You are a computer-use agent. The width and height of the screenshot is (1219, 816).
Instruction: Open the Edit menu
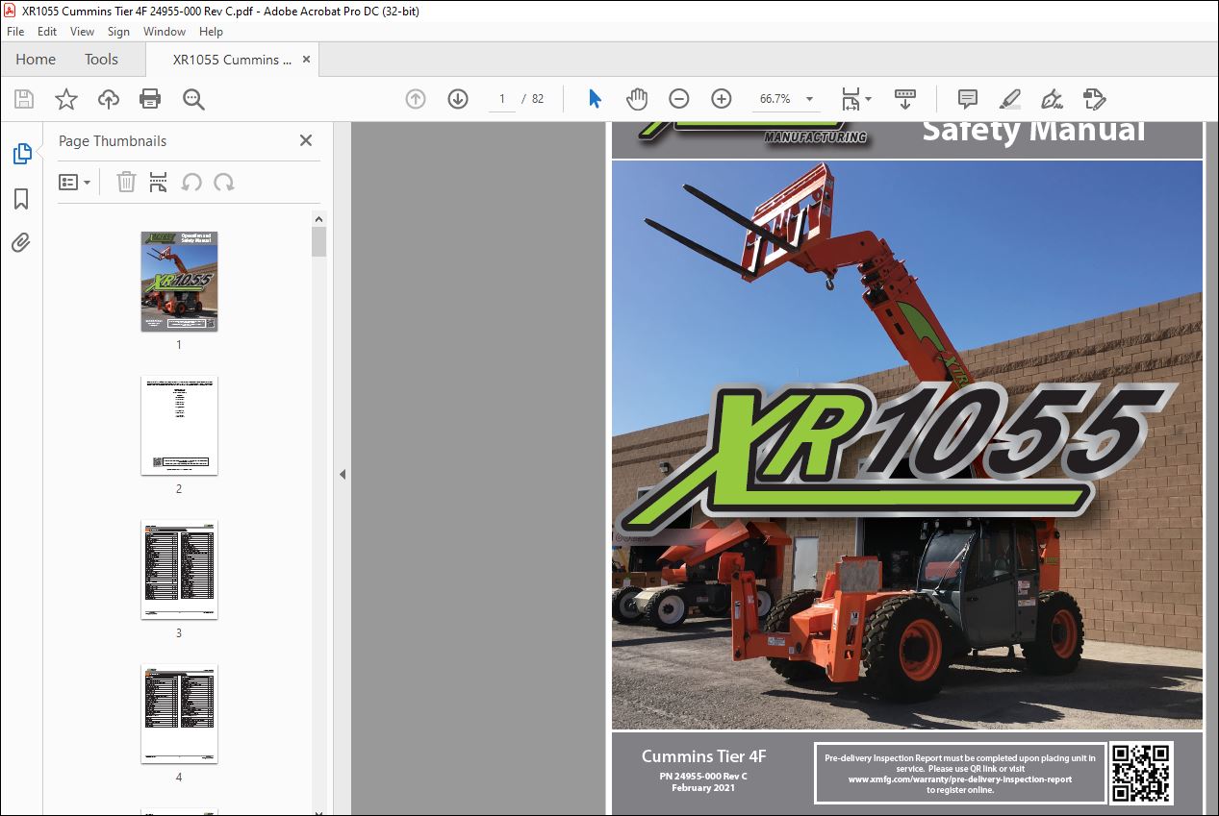coord(47,32)
